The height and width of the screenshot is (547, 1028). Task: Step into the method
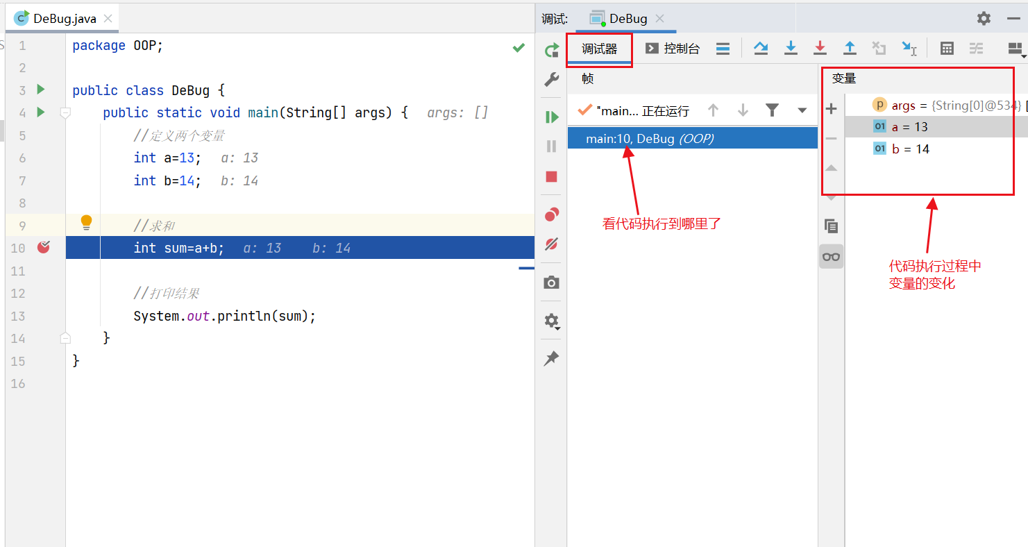791,49
